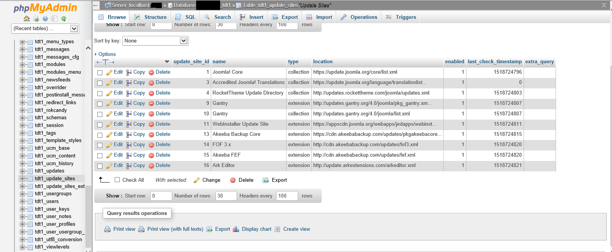Click the Start row field below the results
Screen dimensions: 612x252
coord(161,196)
